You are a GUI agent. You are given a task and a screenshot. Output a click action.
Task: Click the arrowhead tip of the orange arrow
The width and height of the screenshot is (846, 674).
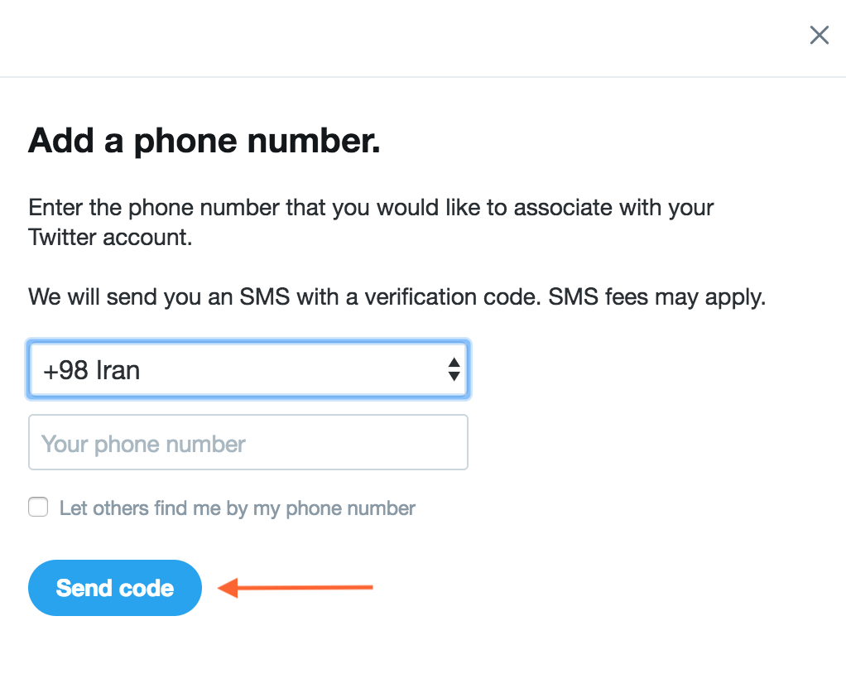click(222, 588)
